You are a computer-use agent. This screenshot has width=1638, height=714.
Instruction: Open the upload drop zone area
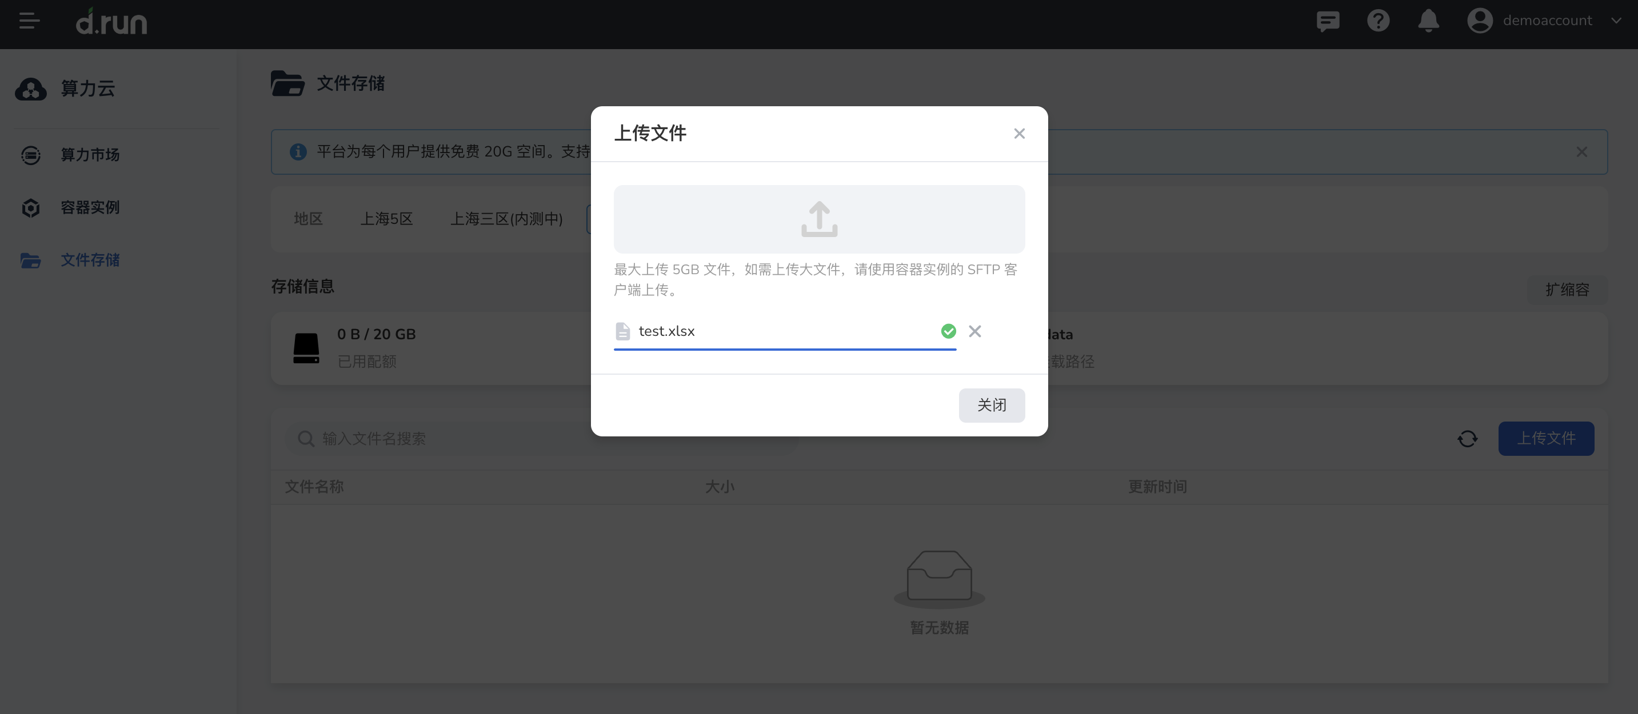click(818, 219)
